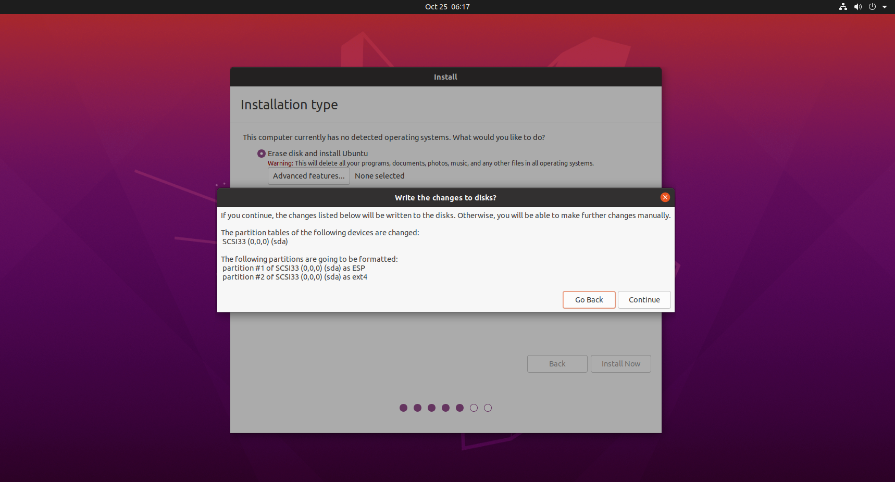Click the sixth, hollow progress dot
Image resolution: width=895 pixels, height=482 pixels.
(474, 408)
